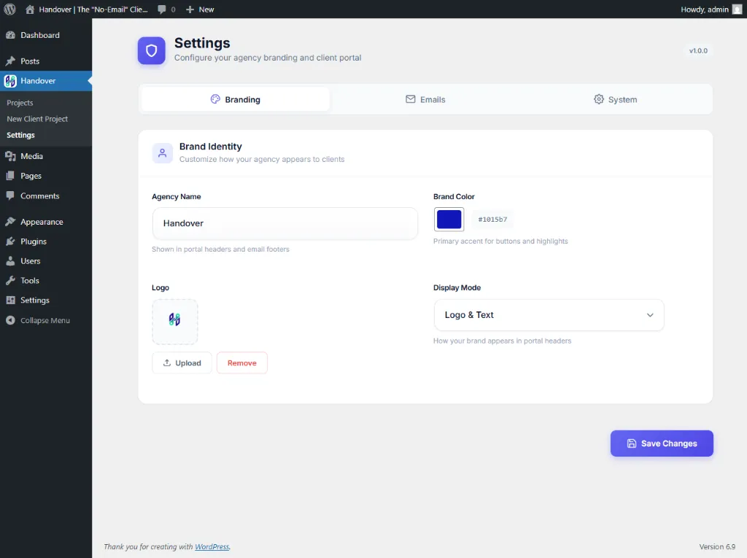Image resolution: width=747 pixels, height=558 pixels.
Task: Switch to the Emails tab
Action: pyautogui.click(x=425, y=99)
